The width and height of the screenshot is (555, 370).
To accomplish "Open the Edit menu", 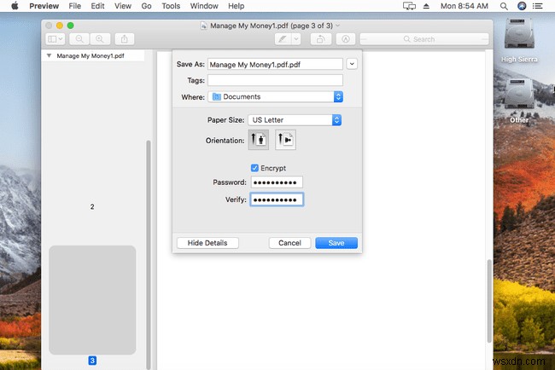I will coord(97,6).
